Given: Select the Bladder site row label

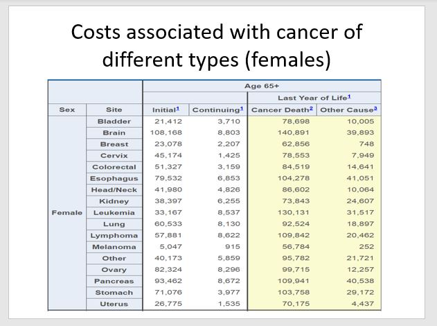Looking at the screenshot, I should (114, 121).
